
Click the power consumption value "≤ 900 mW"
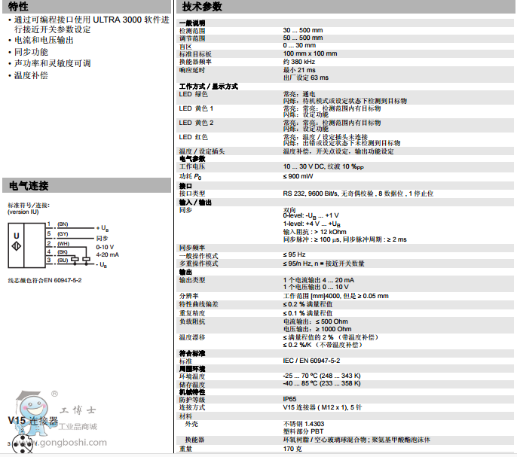click(x=298, y=176)
